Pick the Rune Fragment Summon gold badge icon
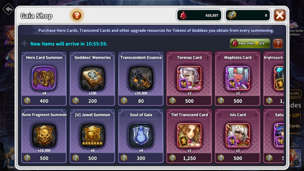 (x=44, y=135)
